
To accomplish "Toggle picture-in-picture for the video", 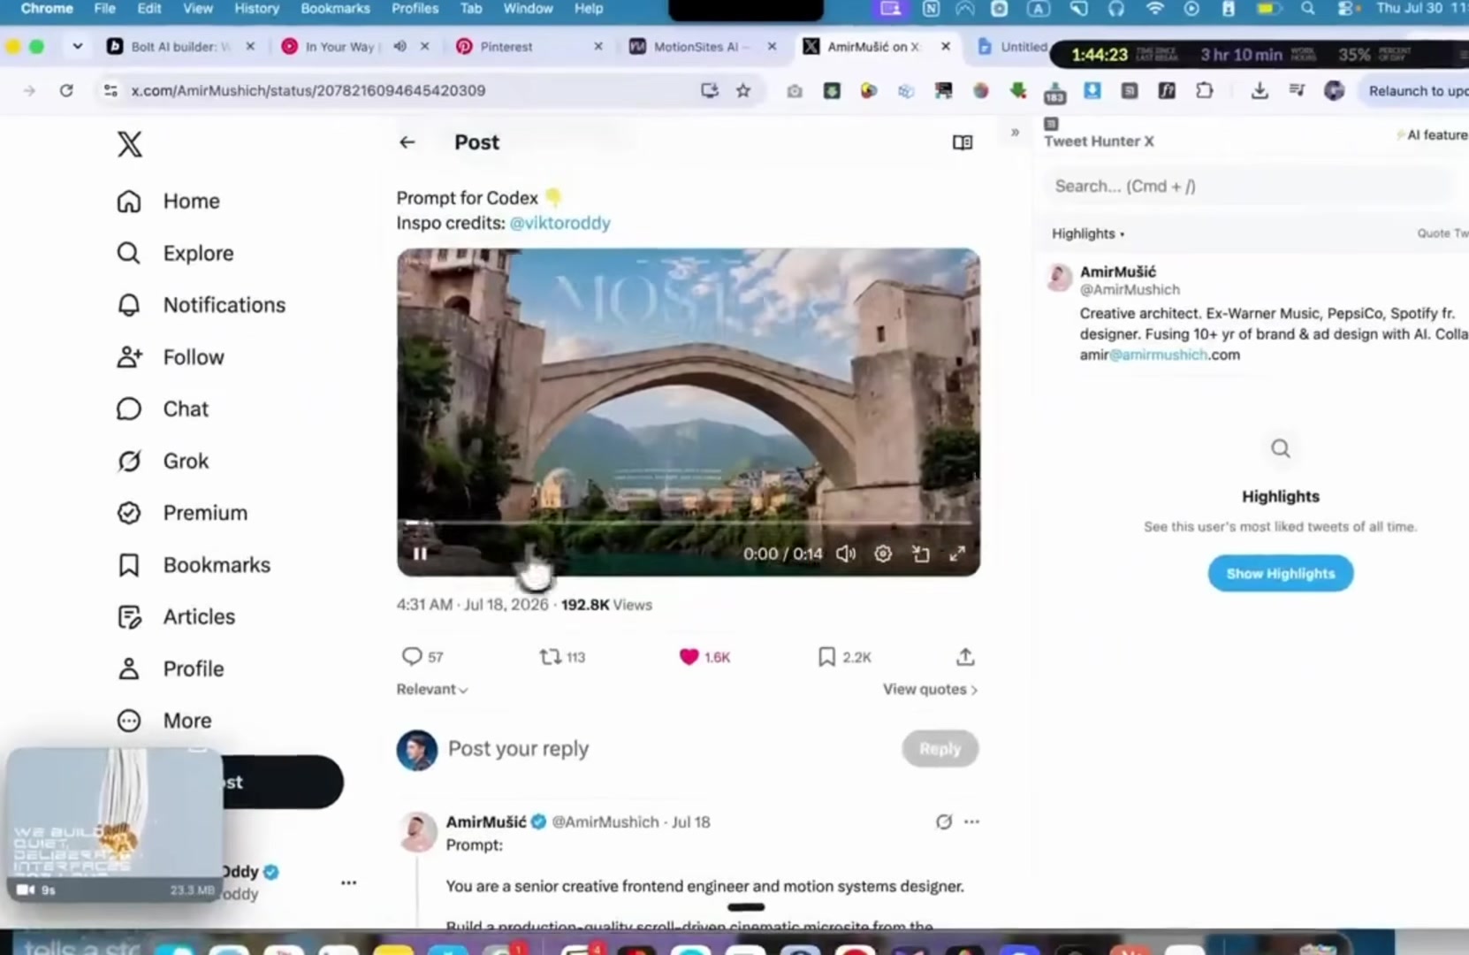I will [920, 554].
